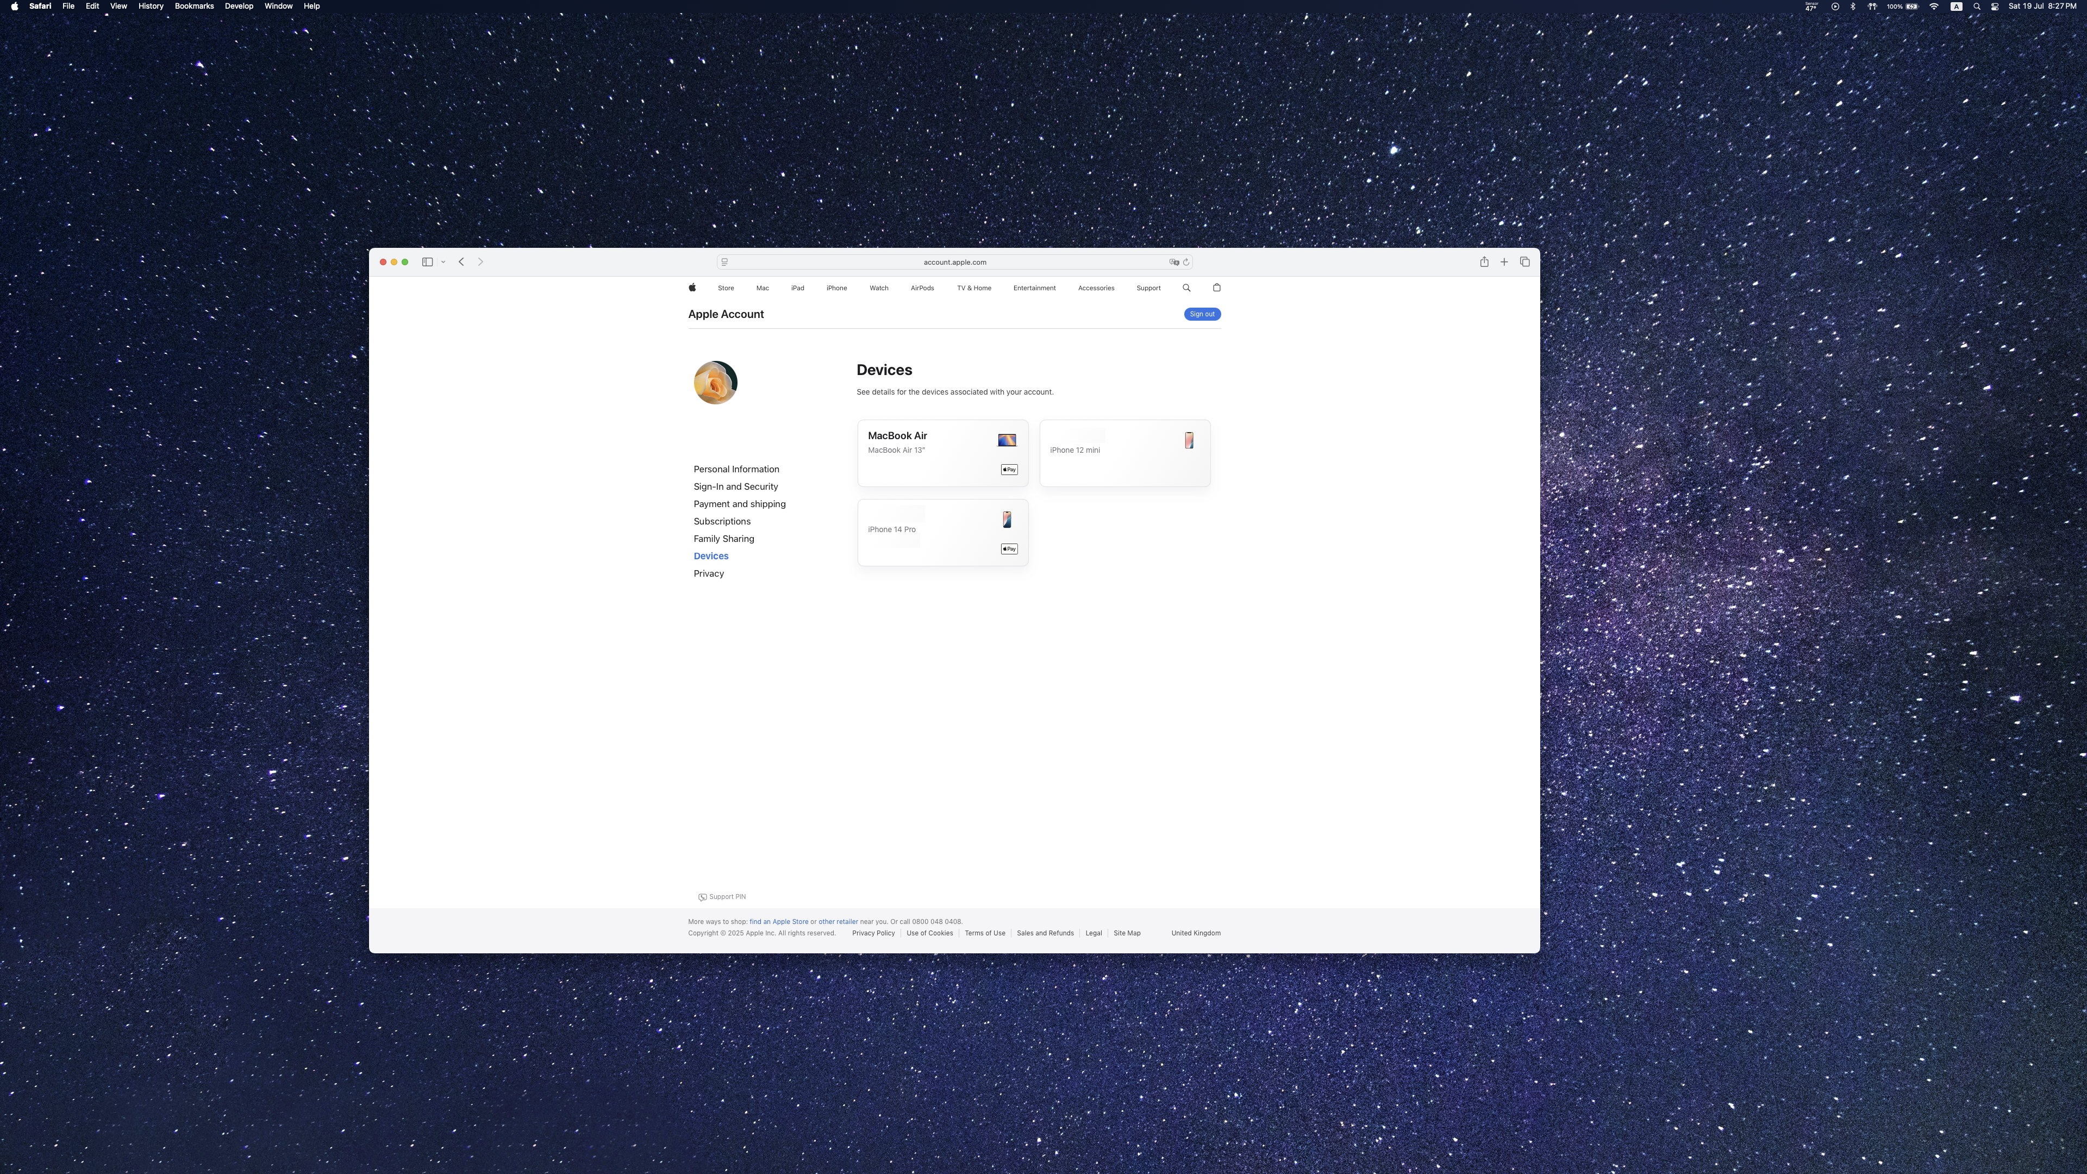Open the iPhone 12 mini device card
The image size is (2087, 1174).
[x=1126, y=453]
